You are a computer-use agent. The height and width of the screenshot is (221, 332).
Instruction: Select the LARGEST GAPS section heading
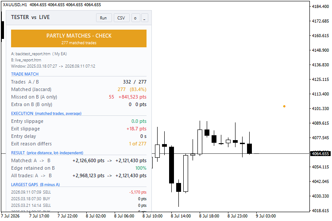tap(35, 184)
